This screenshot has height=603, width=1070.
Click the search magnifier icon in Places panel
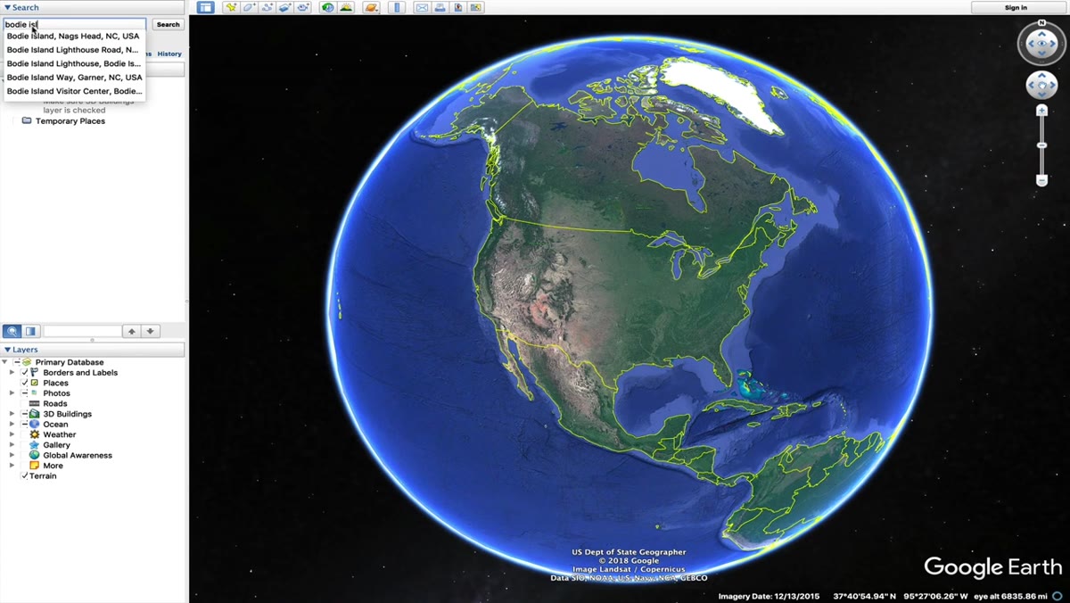12,331
